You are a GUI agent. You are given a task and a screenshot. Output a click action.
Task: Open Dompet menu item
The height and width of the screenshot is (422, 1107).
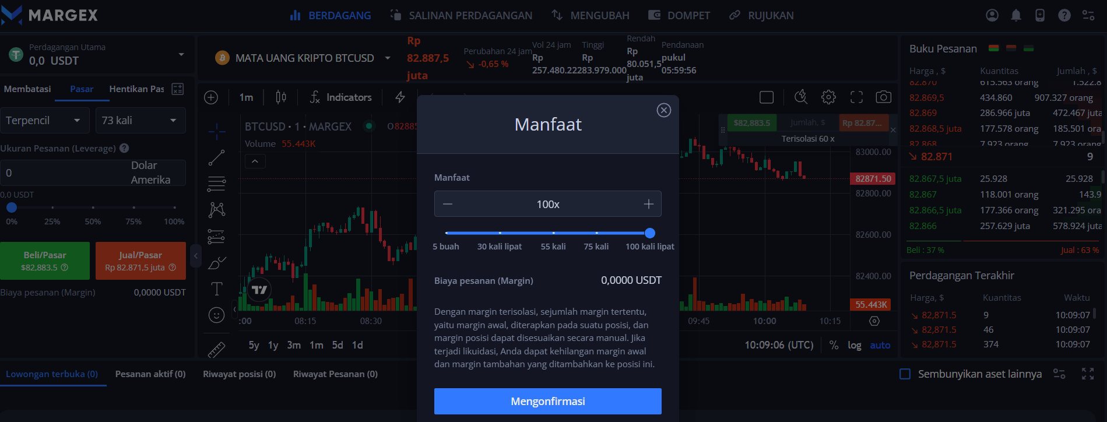click(679, 15)
